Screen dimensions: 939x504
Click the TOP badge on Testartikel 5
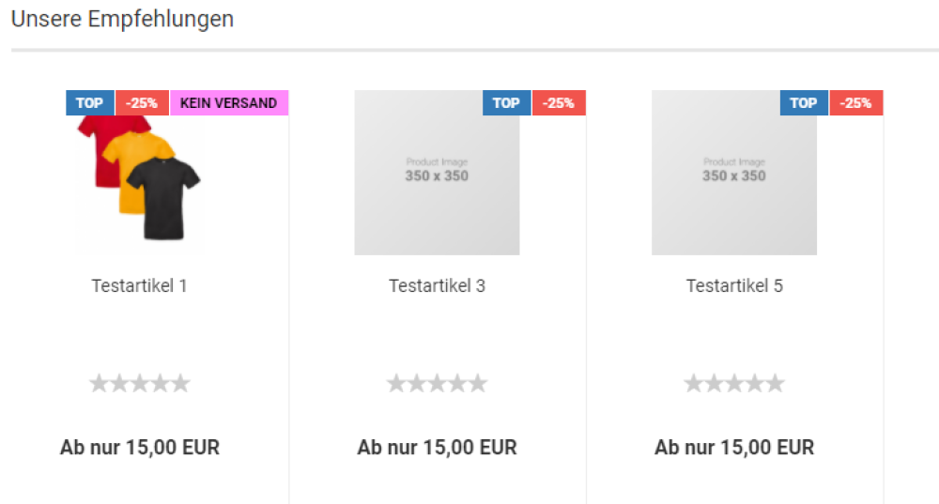[804, 103]
